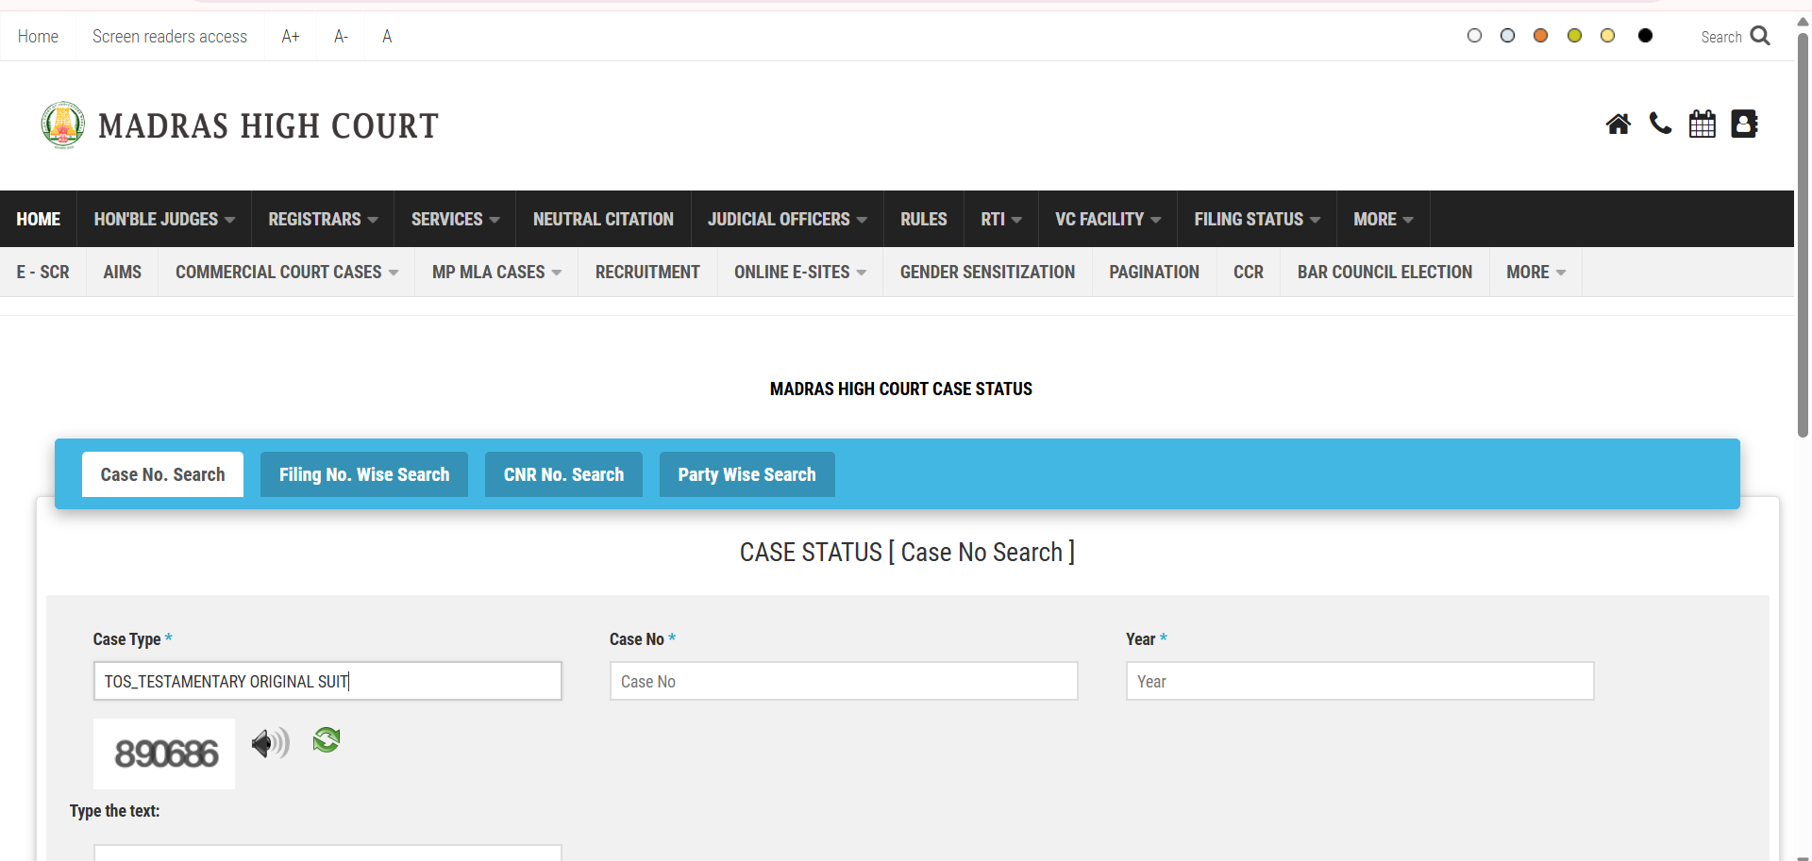Click the search magnifier icon
The width and height of the screenshot is (1812, 861).
1759,36
